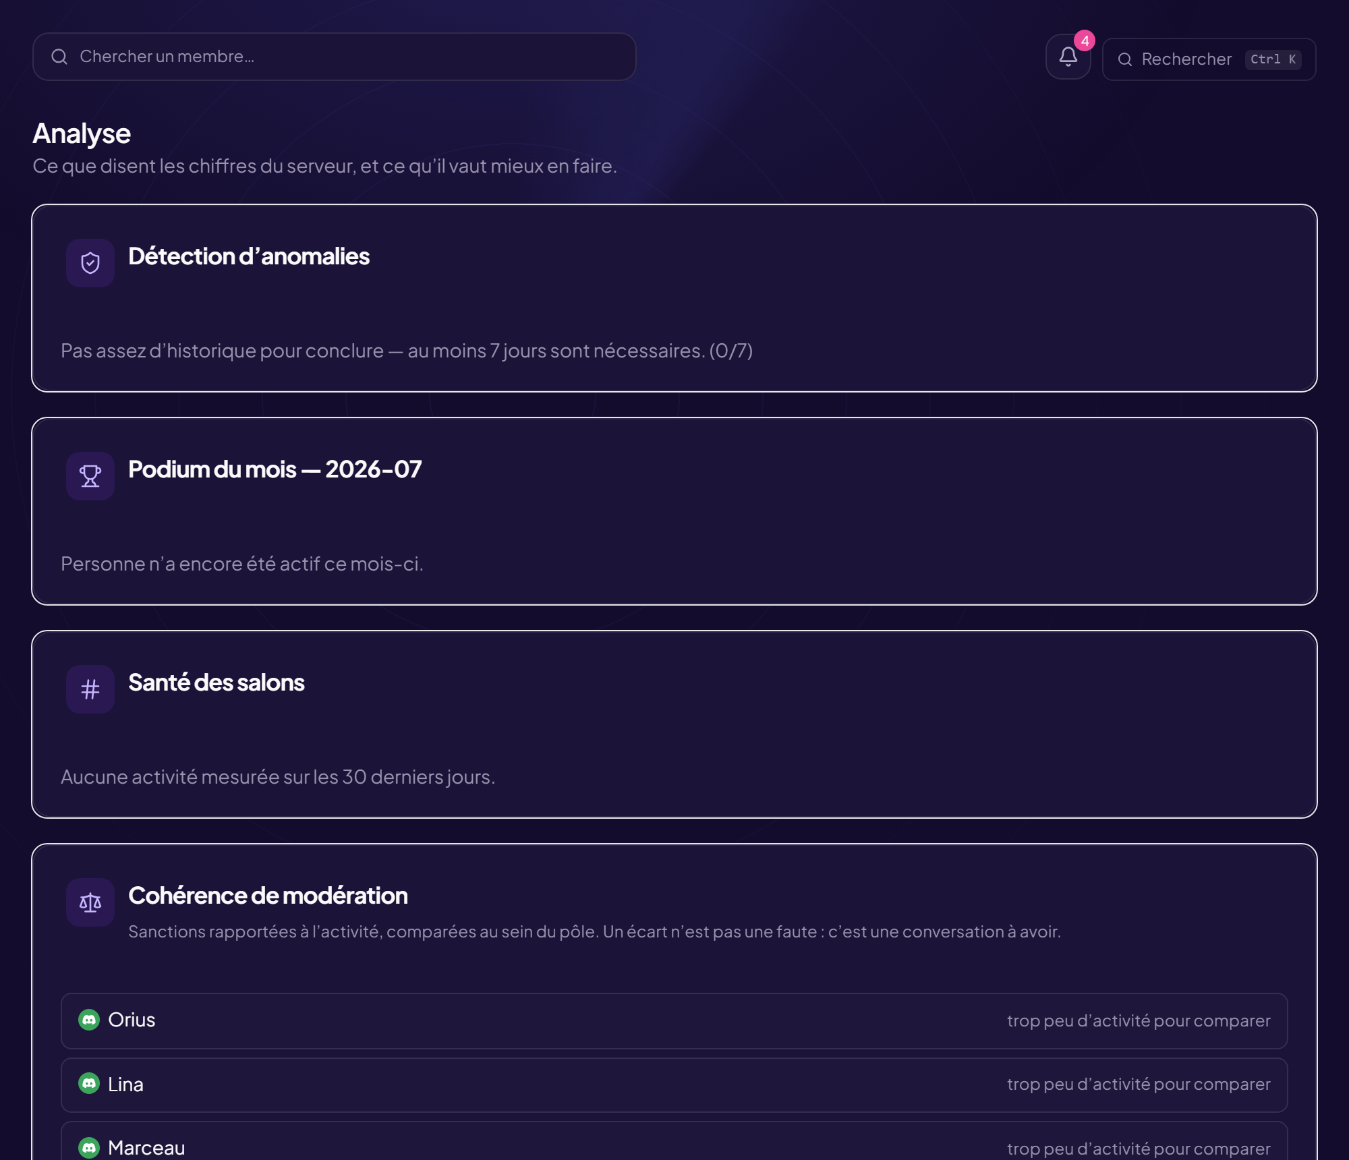Click the 'Ce que disent les chiffres' subtitle

click(x=325, y=166)
